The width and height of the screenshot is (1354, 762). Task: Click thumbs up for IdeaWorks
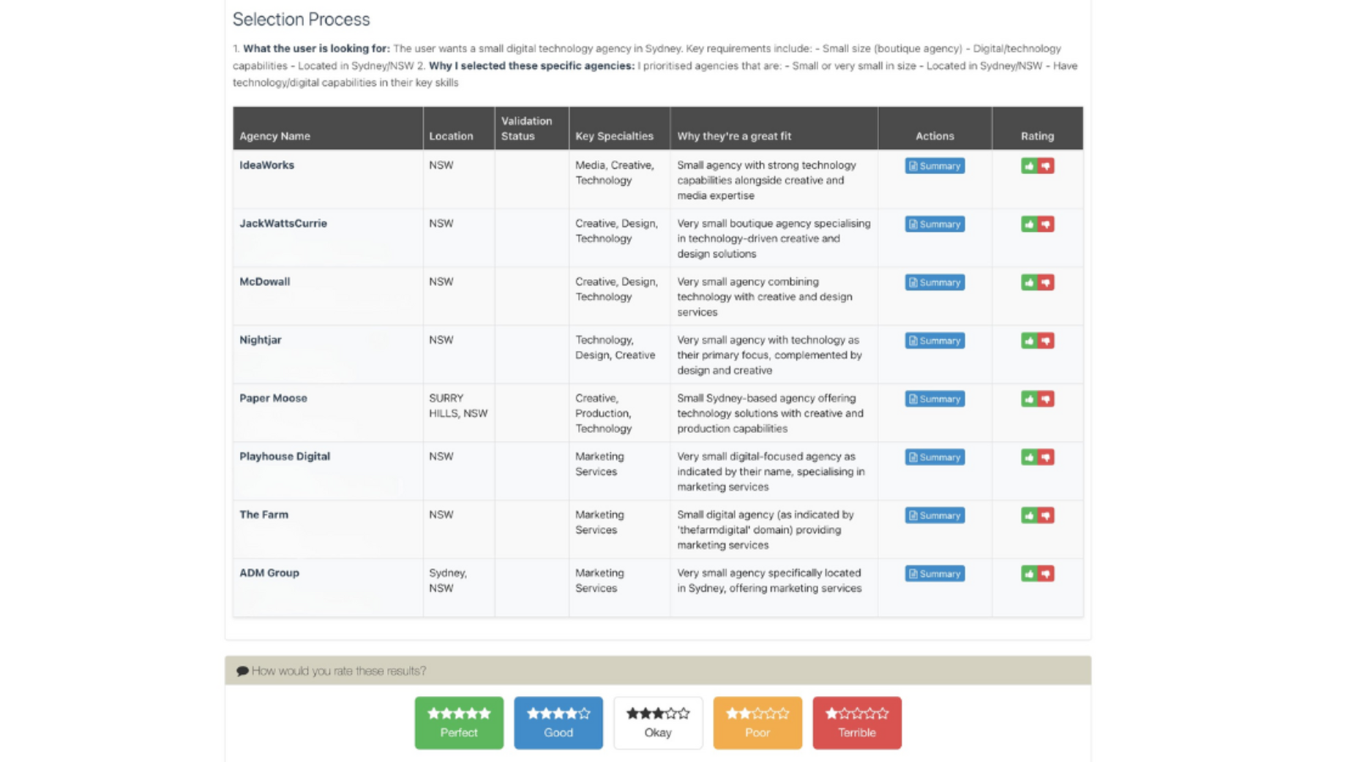(1029, 166)
